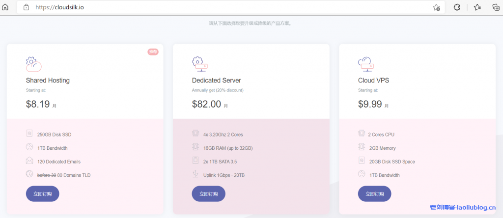Click the browser home icon

click(5, 7)
